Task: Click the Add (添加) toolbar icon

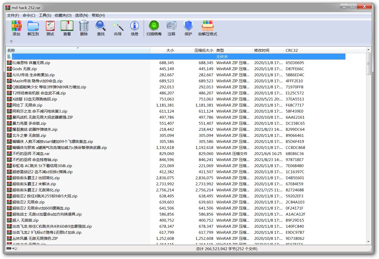Action: (x=16, y=28)
